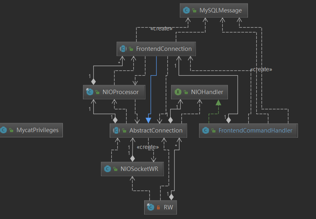The image size is (316, 219).
Task: Click the green implements arrowhead under NIOHandler
Action: [218, 103]
